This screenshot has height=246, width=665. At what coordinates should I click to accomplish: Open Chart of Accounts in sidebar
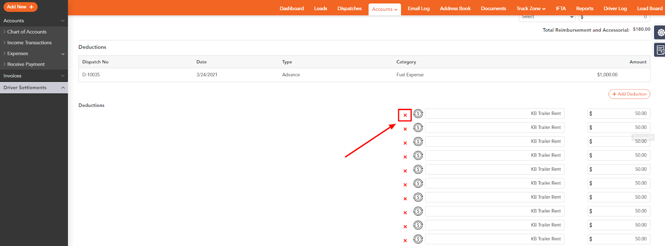(x=27, y=32)
